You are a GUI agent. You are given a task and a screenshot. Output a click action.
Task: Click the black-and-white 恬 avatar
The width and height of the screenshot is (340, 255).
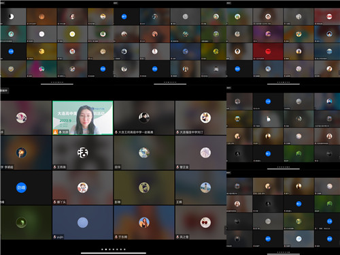click(x=83, y=153)
